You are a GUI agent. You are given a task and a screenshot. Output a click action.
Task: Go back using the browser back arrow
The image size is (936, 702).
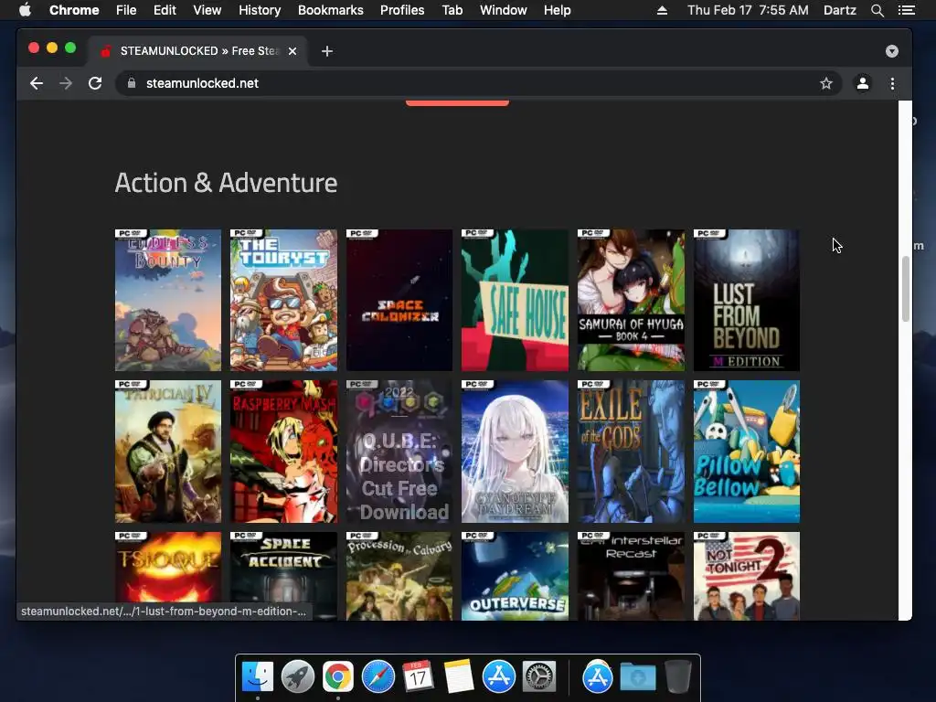tap(37, 83)
